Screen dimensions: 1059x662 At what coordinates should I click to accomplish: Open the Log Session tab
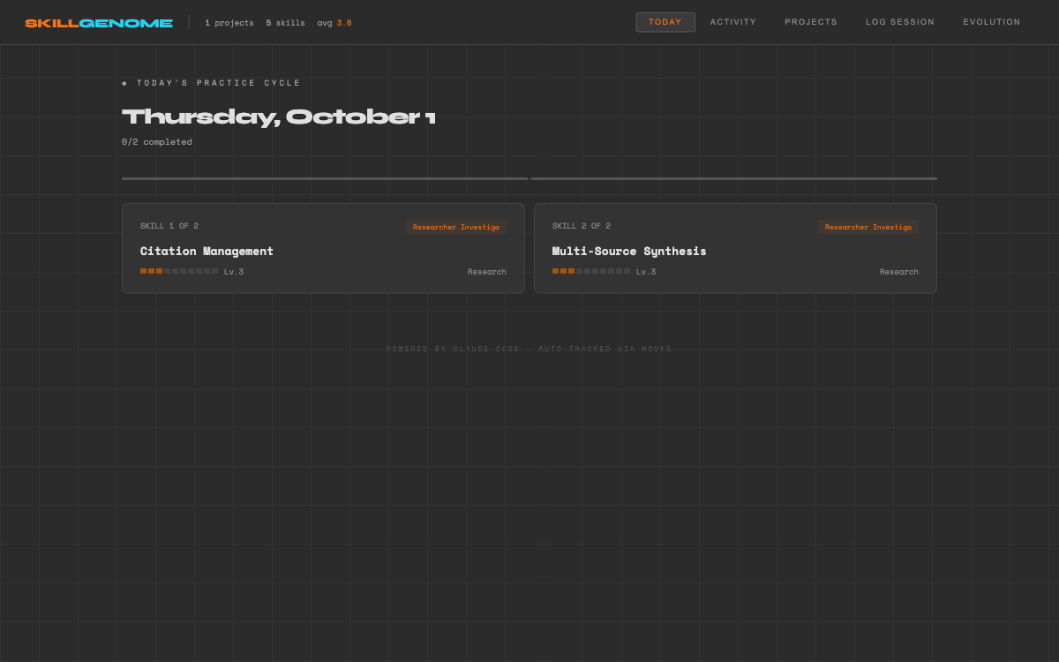click(900, 22)
